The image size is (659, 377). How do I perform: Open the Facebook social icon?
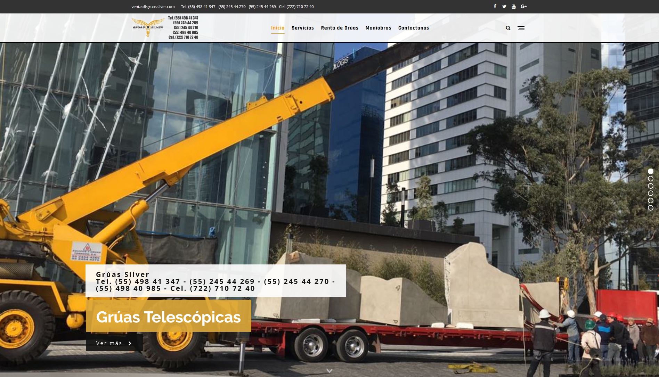click(495, 7)
